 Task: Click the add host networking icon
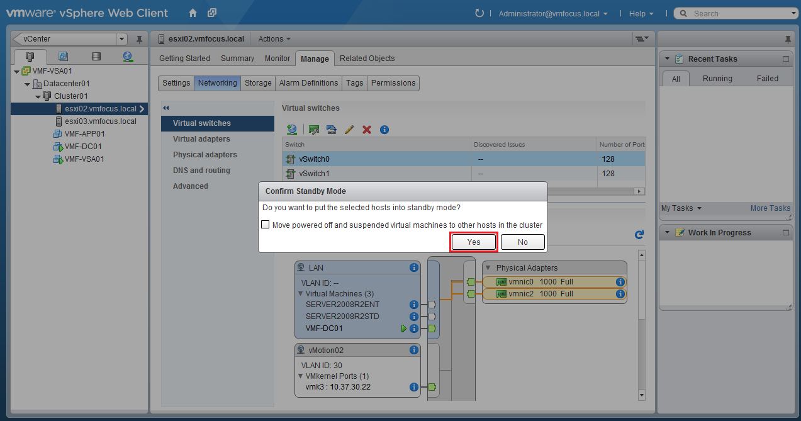pos(292,130)
